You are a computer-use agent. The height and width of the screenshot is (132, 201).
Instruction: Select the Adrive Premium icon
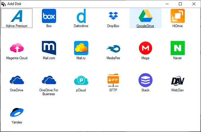17,16
